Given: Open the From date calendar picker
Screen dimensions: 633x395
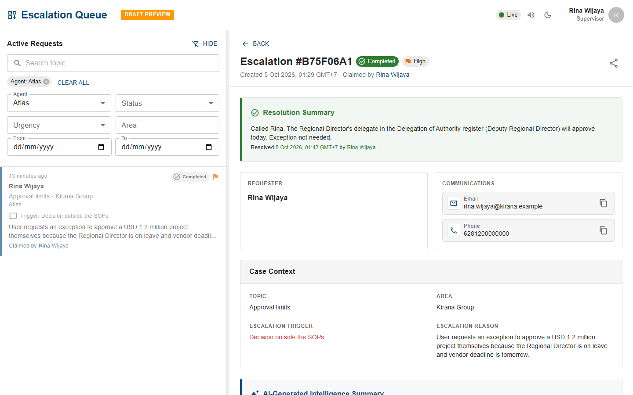Looking at the screenshot, I should coord(101,147).
